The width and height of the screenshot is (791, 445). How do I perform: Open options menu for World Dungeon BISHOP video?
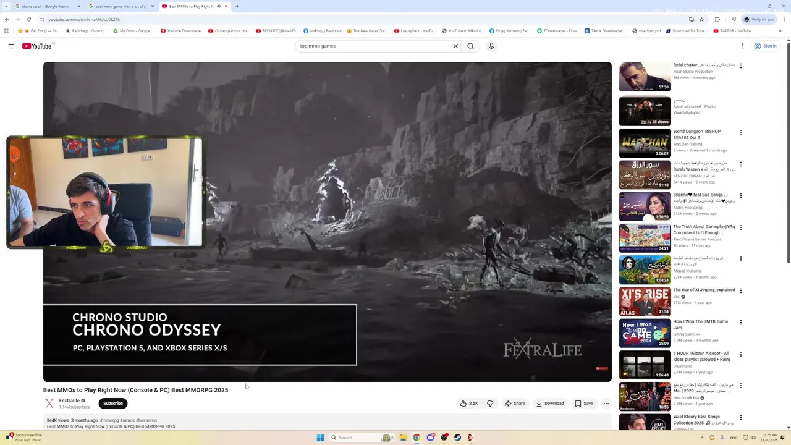741,132
